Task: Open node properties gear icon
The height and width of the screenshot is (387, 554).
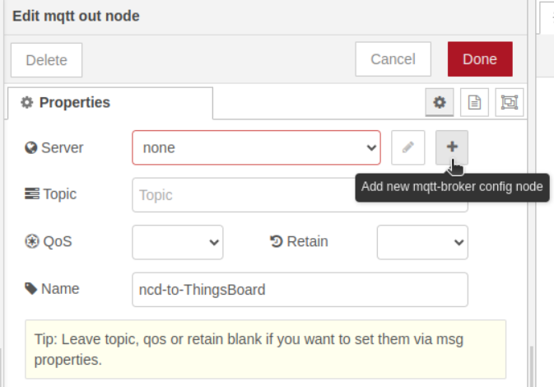Action: (x=440, y=103)
